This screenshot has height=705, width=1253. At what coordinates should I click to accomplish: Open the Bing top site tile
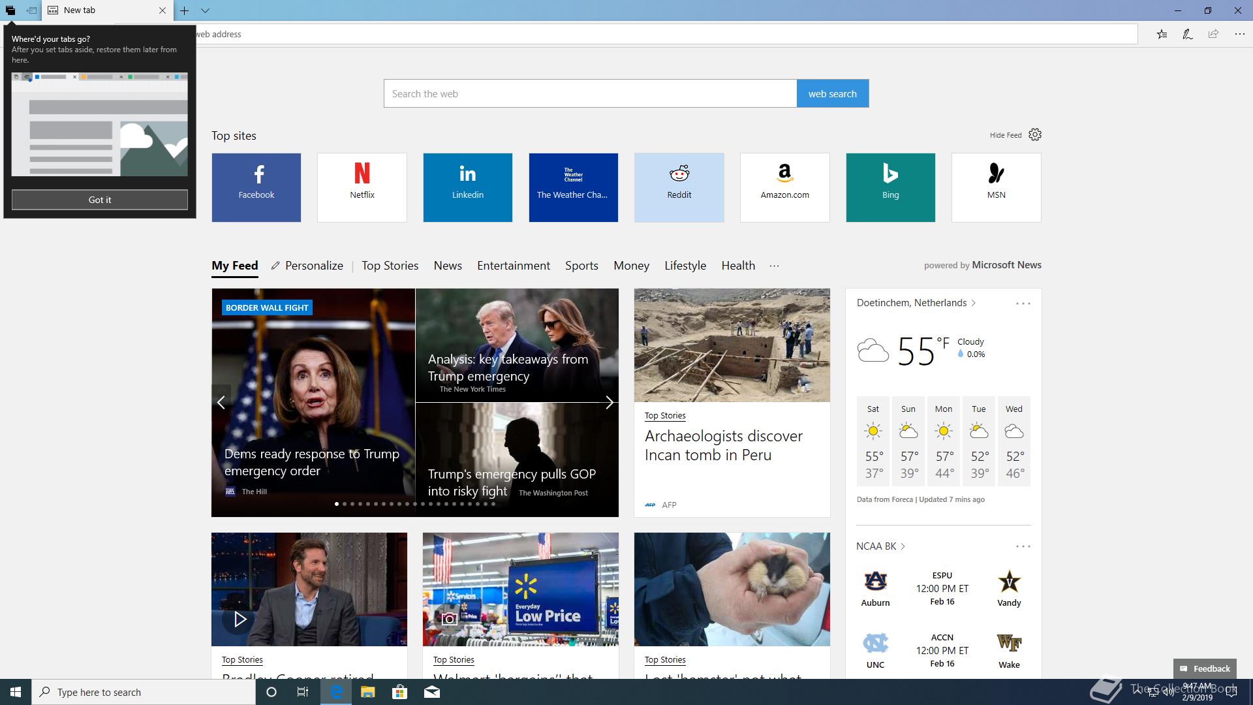pos(891,187)
